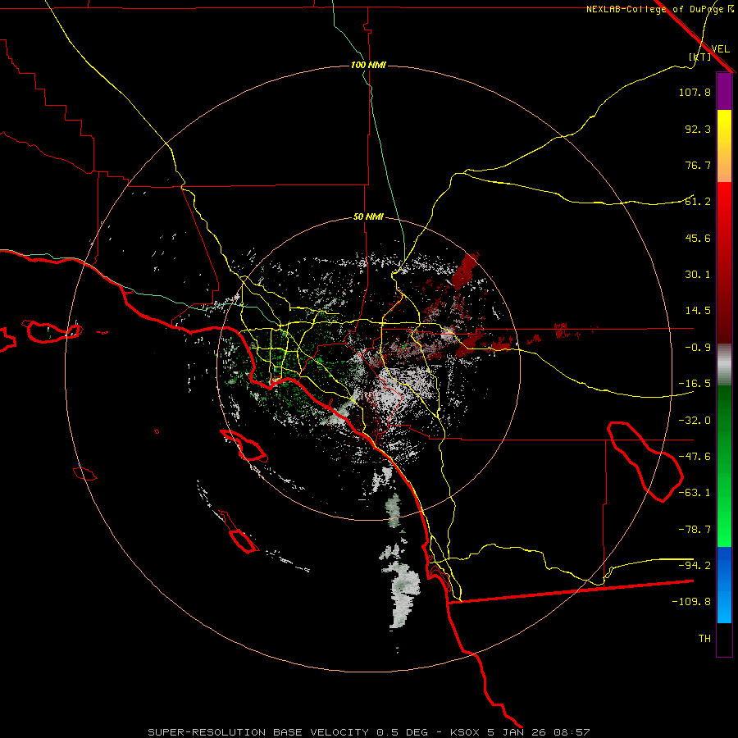The width and height of the screenshot is (738, 738).
Task: Click the -47.6 legend value
Action: [x=695, y=457]
